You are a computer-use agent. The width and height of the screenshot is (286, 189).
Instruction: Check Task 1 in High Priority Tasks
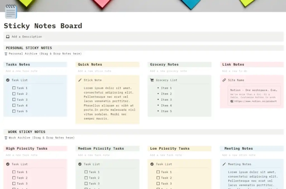pyautogui.click(x=14, y=172)
